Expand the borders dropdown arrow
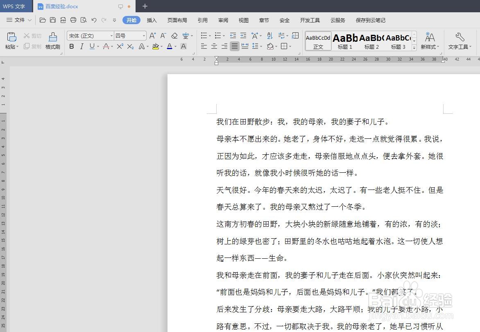This screenshot has height=332, width=480. tap(290, 47)
